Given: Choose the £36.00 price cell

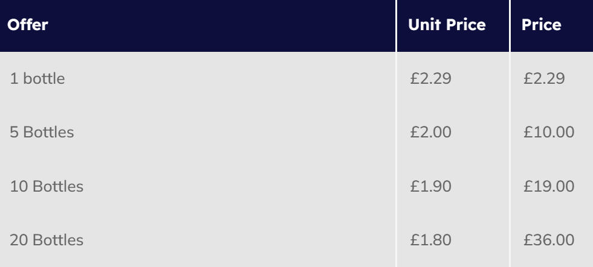Looking at the screenshot, I should click(548, 241).
